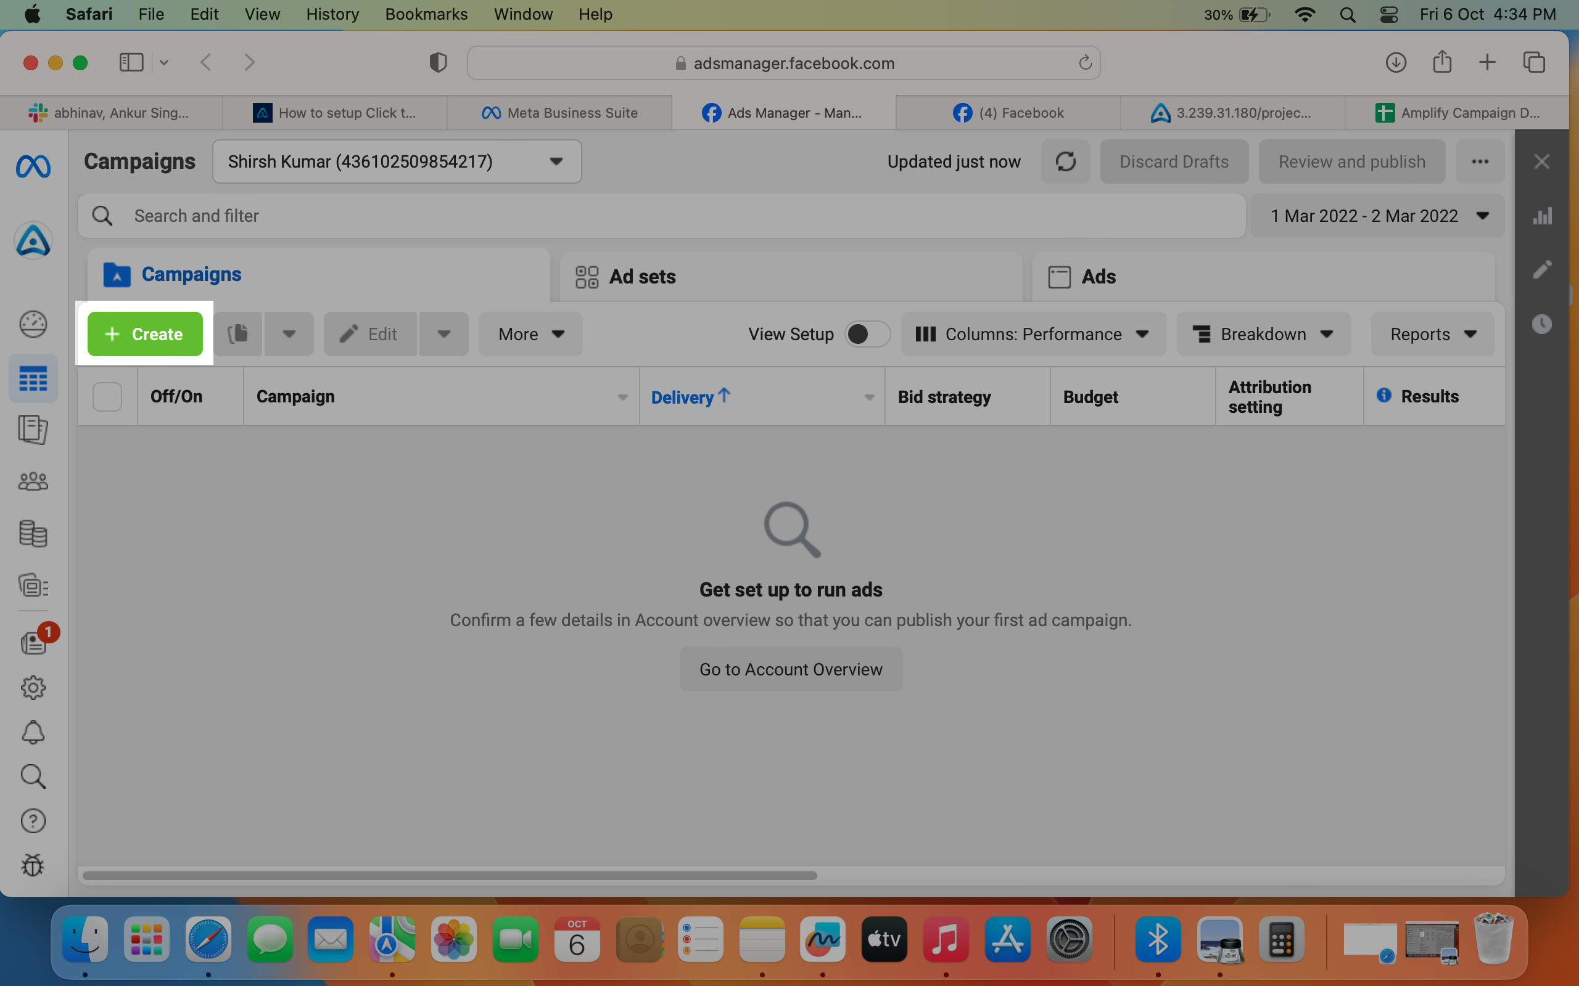This screenshot has height=986, width=1579.
Task: Select the Campaigns table grid icon
Action: [33, 379]
